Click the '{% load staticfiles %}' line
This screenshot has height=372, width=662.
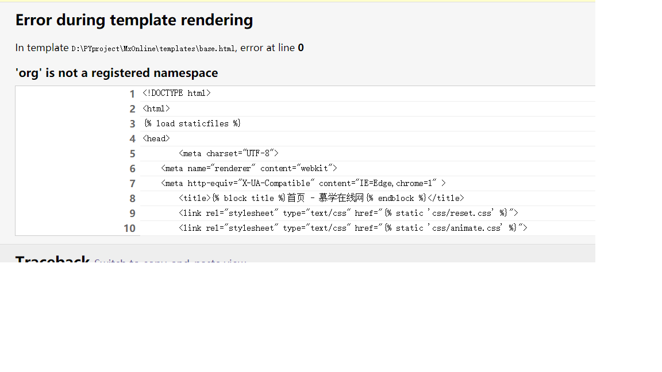(x=193, y=123)
